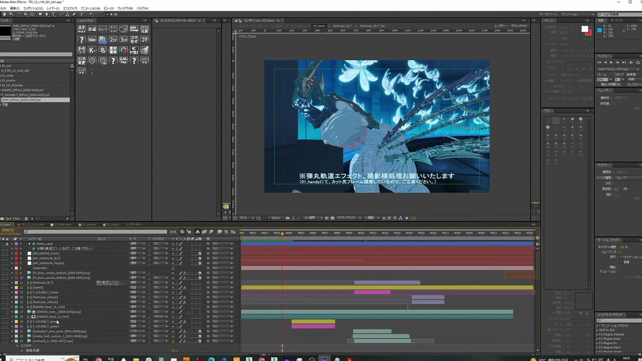The height and width of the screenshot is (361, 642).
Task: Click the クラシック3D renderer button
Action: click(519, 26)
